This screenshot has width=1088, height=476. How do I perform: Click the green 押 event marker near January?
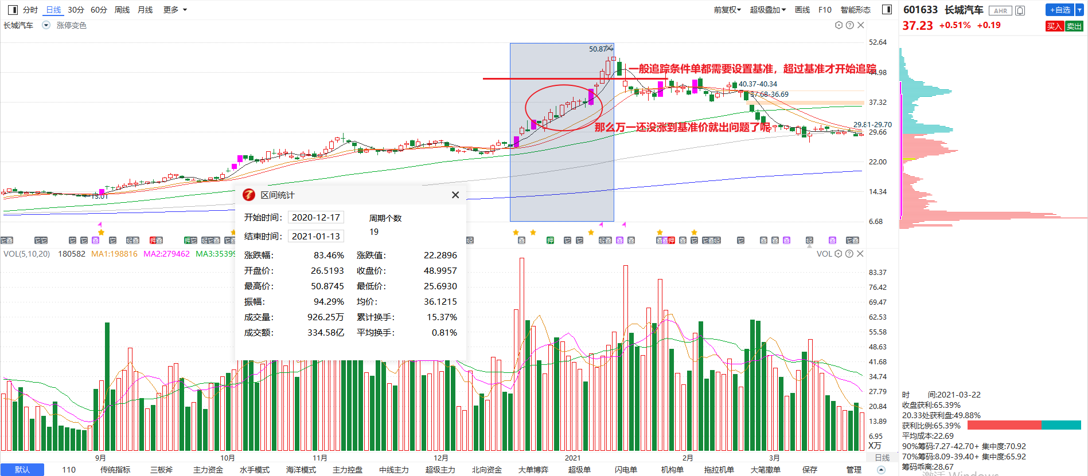551,241
